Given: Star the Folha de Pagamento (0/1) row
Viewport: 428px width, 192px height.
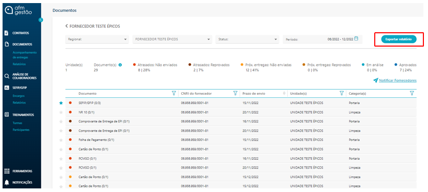Looking at the screenshot, I should click(61, 140).
